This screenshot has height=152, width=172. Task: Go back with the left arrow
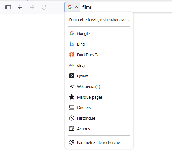click(x=20, y=7)
